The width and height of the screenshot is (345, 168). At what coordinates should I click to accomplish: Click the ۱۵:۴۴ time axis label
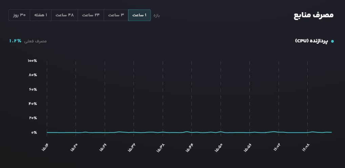point(189,147)
